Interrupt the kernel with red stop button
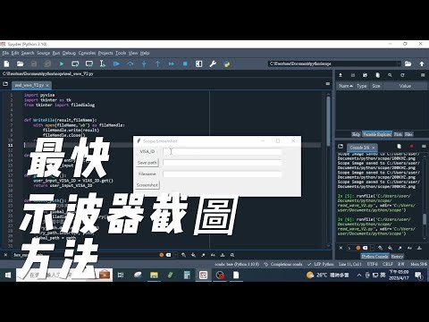The height and width of the screenshot is (322, 429). click(411, 146)
